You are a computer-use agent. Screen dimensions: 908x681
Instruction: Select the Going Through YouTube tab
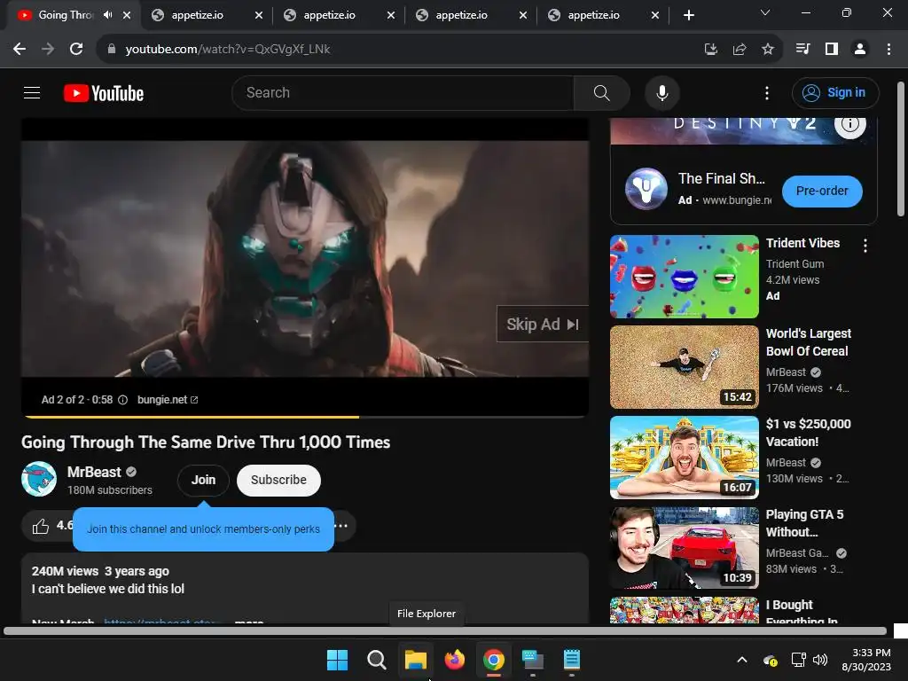[x=64, y=15]
